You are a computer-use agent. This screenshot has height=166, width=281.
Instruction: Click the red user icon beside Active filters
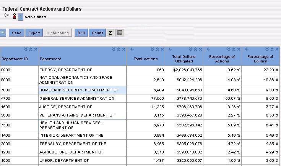(15, 16)
